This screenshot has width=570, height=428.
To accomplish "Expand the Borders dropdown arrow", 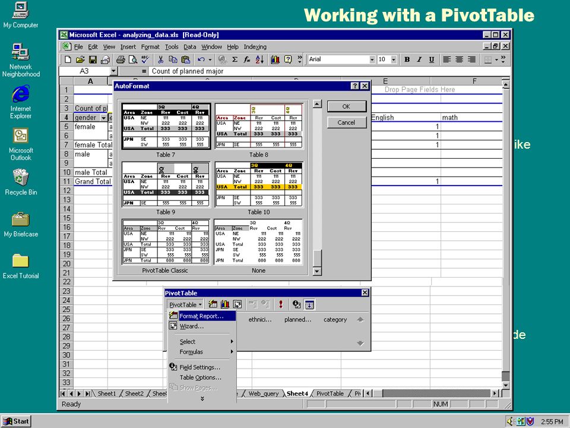I will pyautogui.click(x=496, y=59).
